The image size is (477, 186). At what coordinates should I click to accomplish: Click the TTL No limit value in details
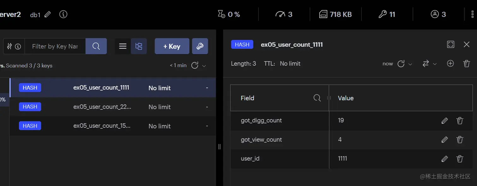(x=290, y=63)
